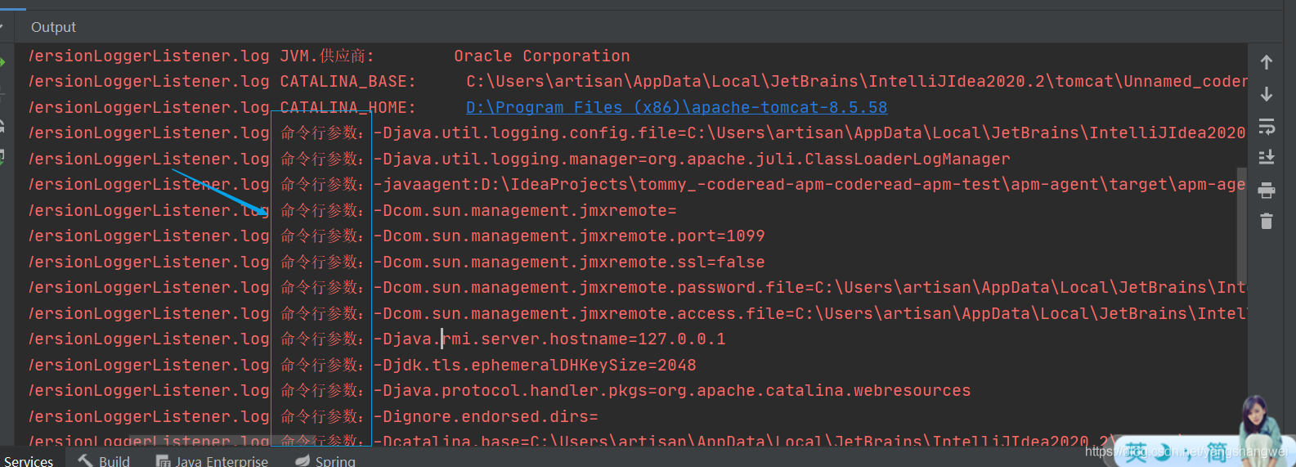Image resolution: width=1296 pixels, height=467 pixels.
Task: Click the Build hammer icon
Action: 85,461
